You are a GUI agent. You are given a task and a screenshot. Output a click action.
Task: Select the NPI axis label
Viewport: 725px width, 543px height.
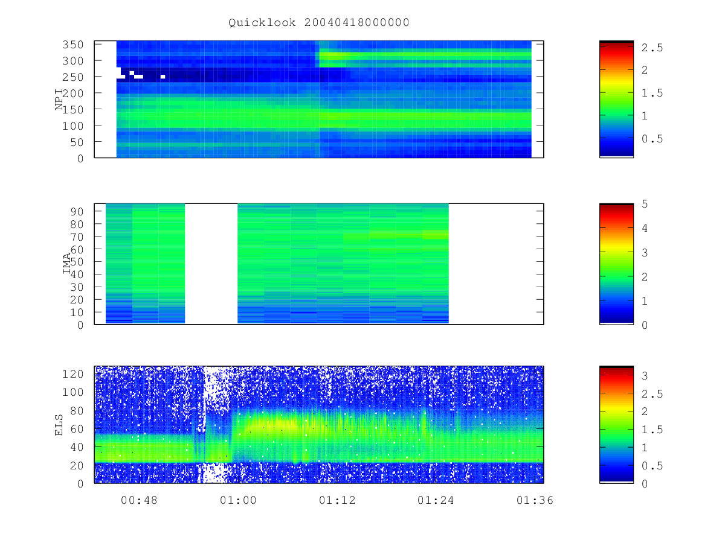59,100
